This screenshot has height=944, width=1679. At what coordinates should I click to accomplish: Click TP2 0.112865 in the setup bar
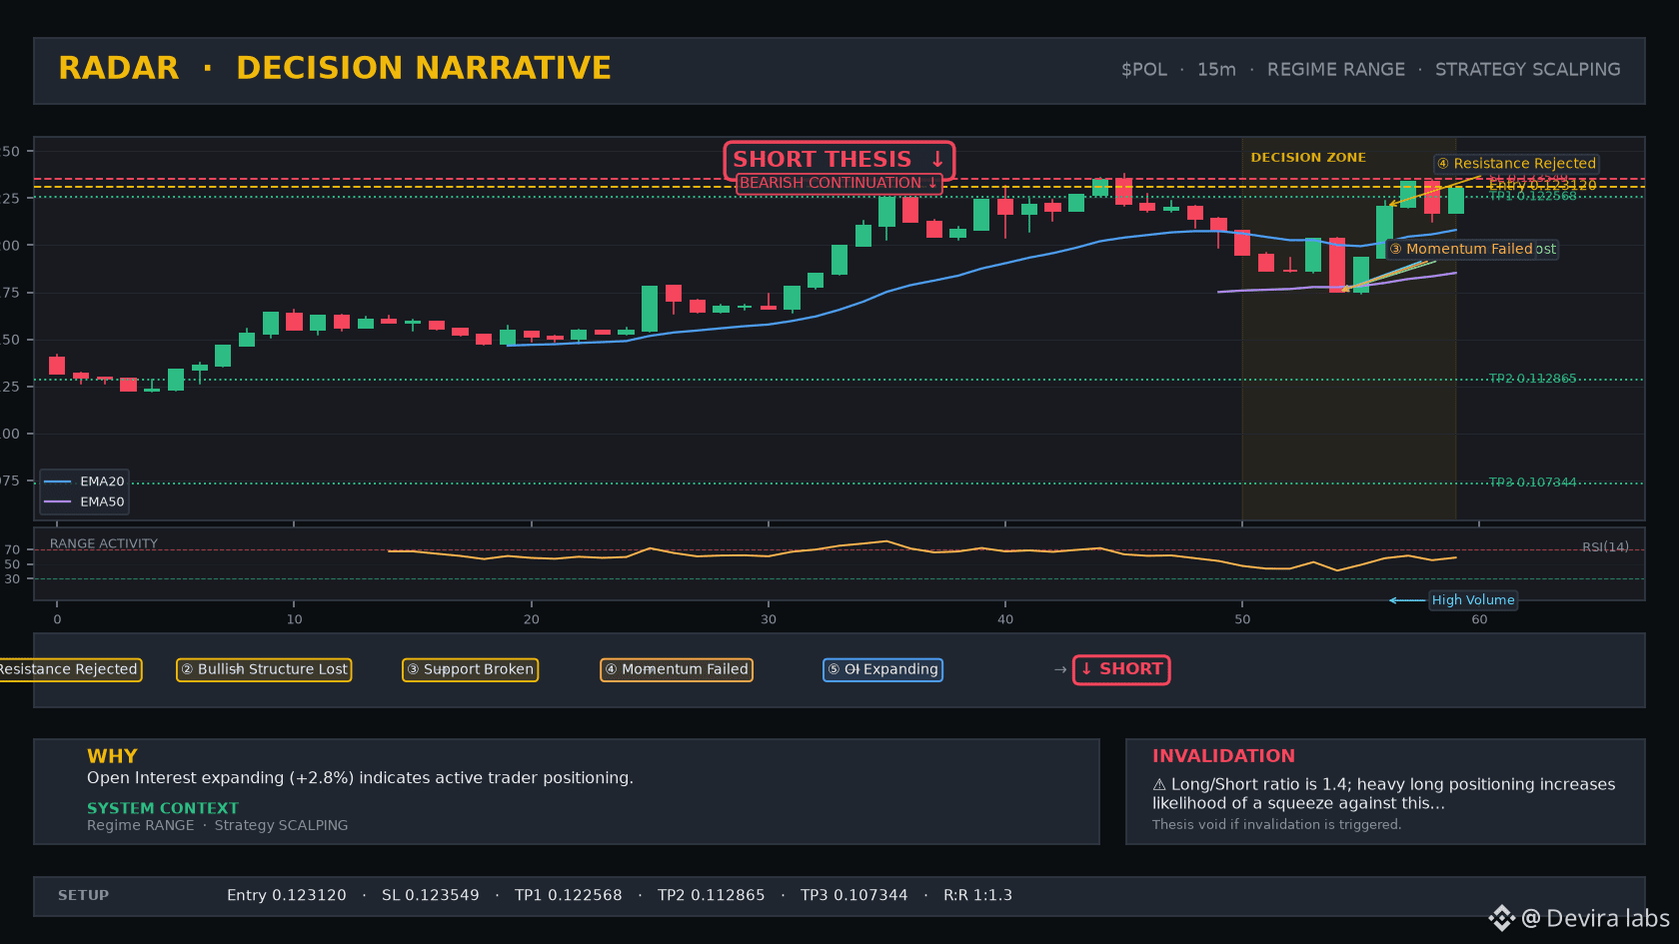coord(712,896)
